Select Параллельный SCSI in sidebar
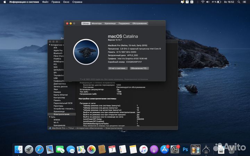 pyautogui.click(x=63, y=103)
